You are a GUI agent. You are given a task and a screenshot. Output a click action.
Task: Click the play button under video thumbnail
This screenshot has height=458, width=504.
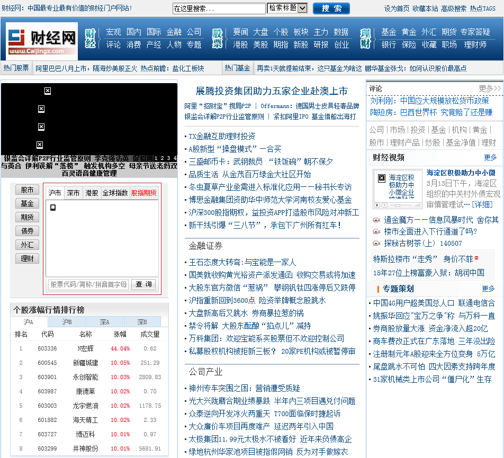click(x=377, y=205)
